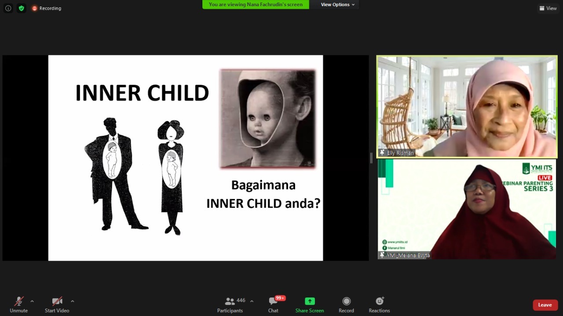Click the green screen sharing notification banner
Viewport: 563px width, 316px height.
tap(256, 5)
